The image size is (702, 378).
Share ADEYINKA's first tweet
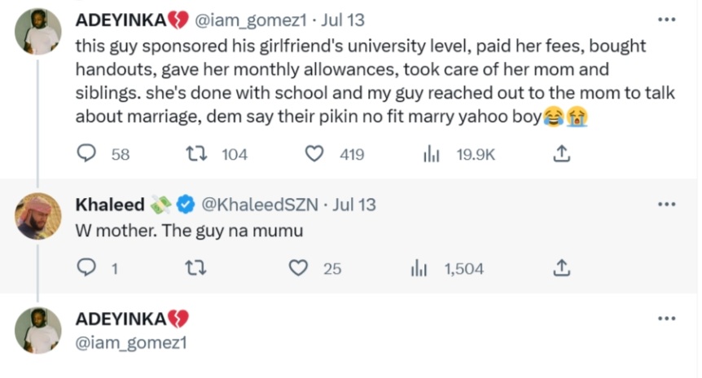560,154
